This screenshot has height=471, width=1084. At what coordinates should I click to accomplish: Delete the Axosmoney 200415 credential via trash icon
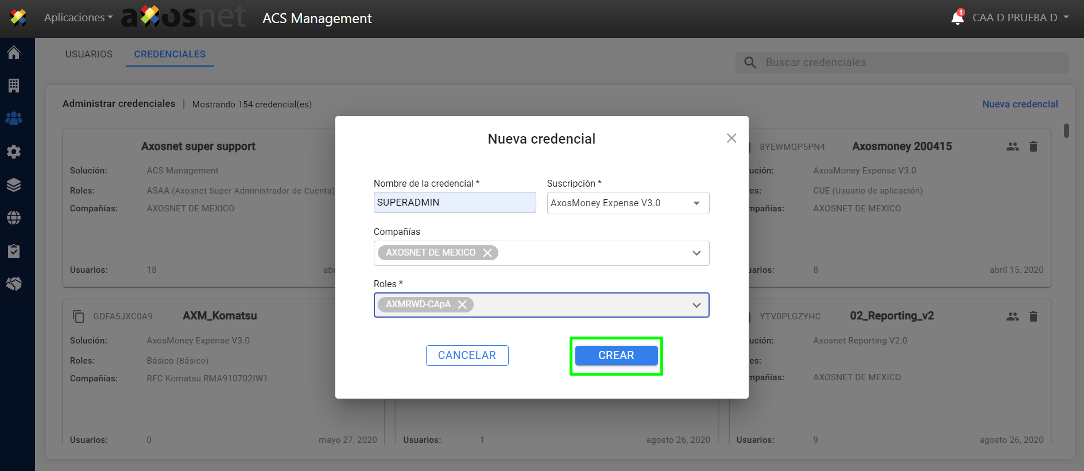(1033, 146)
